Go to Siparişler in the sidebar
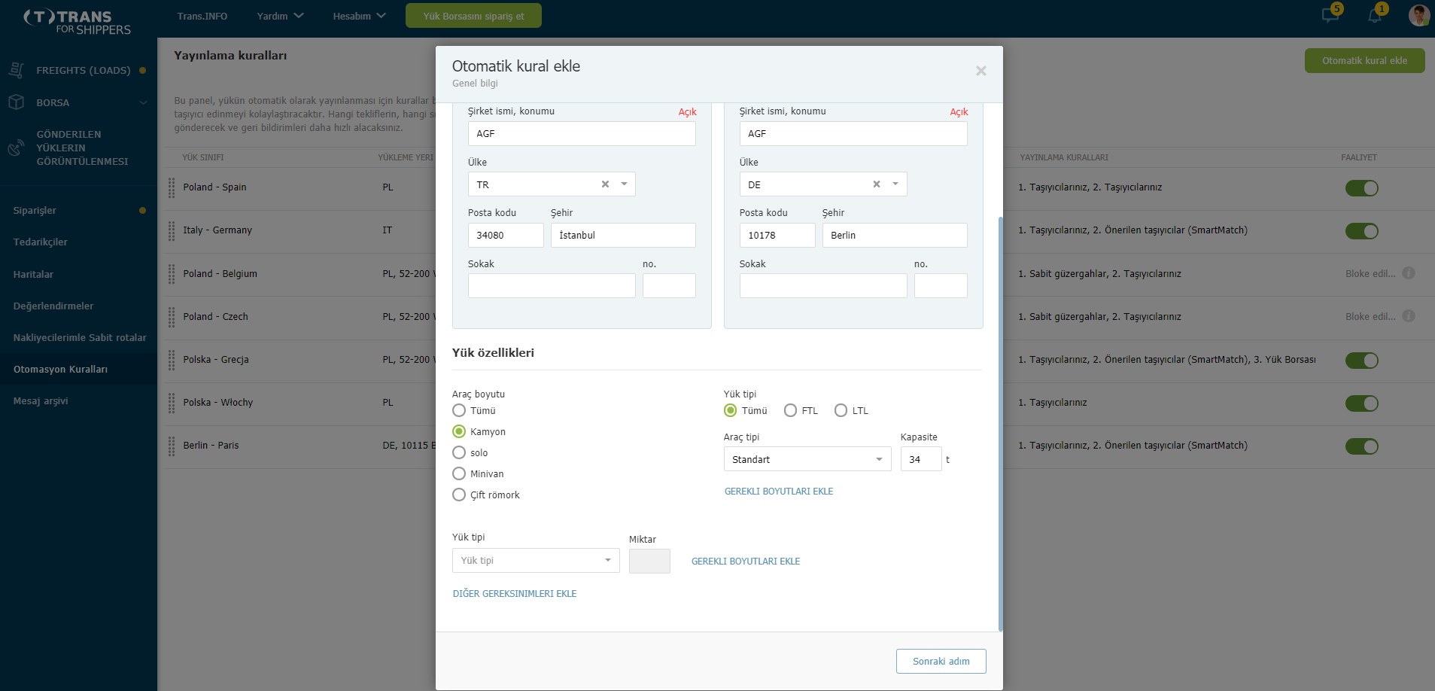This screenshot has width=1435, height=691. (x=35, y=210)
